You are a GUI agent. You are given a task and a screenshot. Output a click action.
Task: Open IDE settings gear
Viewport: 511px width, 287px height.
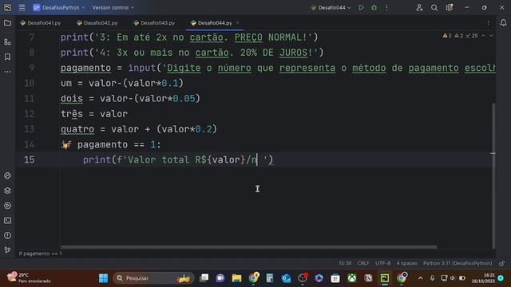[x=449, y=7]
